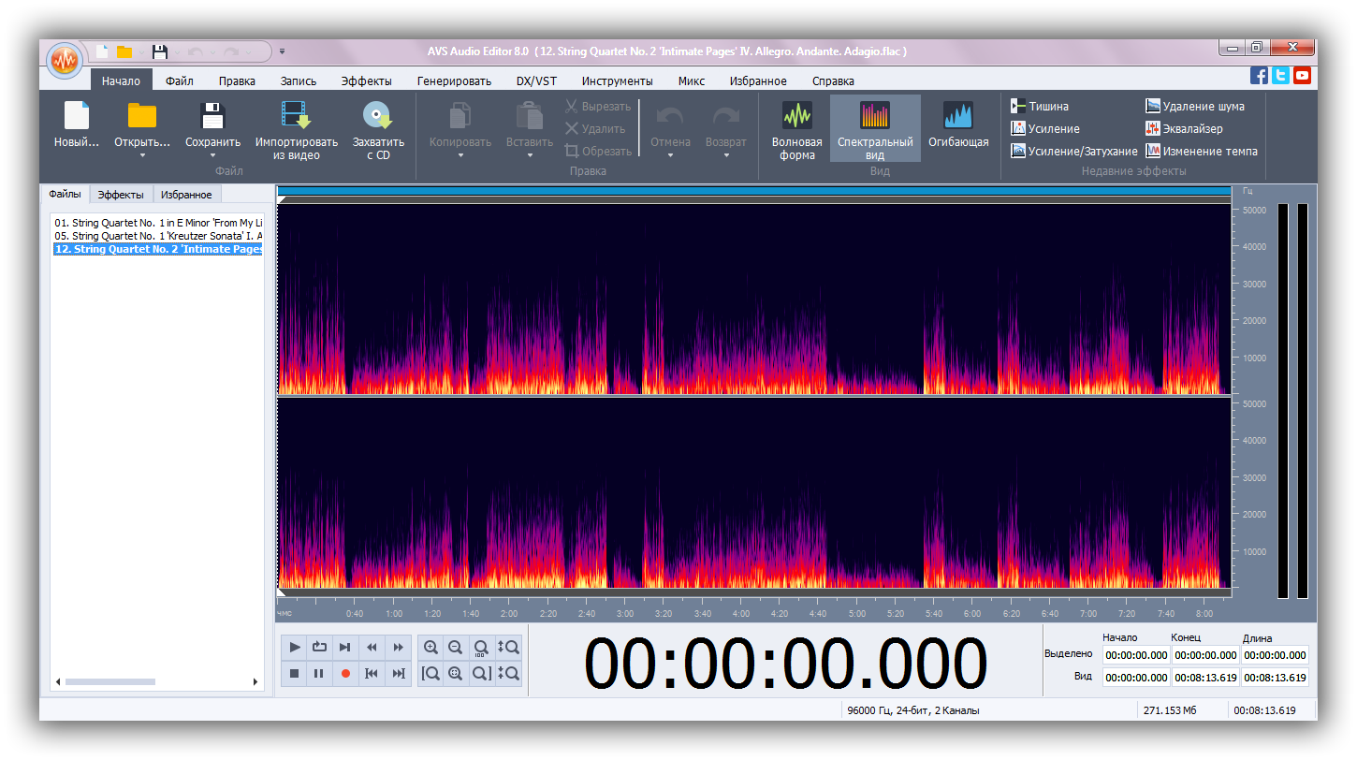Apply the Усиление effect
The height and width of the screenshot is (760, 1357).
point(1045,129)
